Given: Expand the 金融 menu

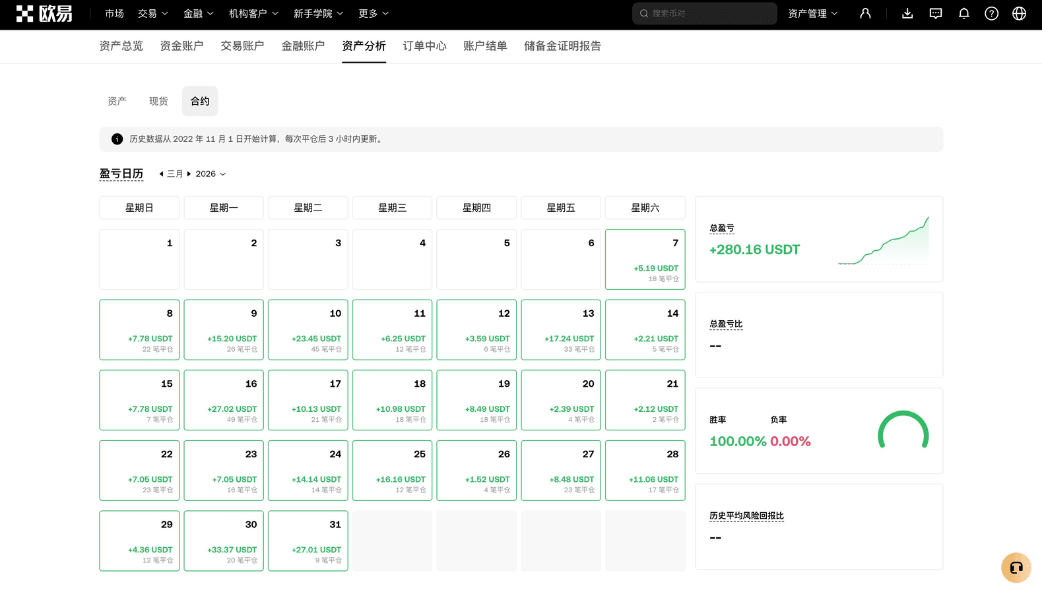Looking at the screenshot, I should point(198,13).
